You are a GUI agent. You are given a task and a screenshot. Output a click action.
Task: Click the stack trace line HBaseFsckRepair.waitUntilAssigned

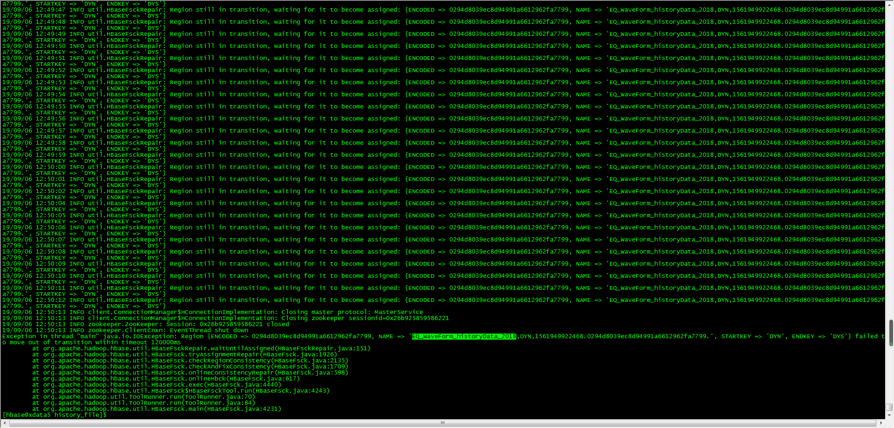tap(201, 348)
